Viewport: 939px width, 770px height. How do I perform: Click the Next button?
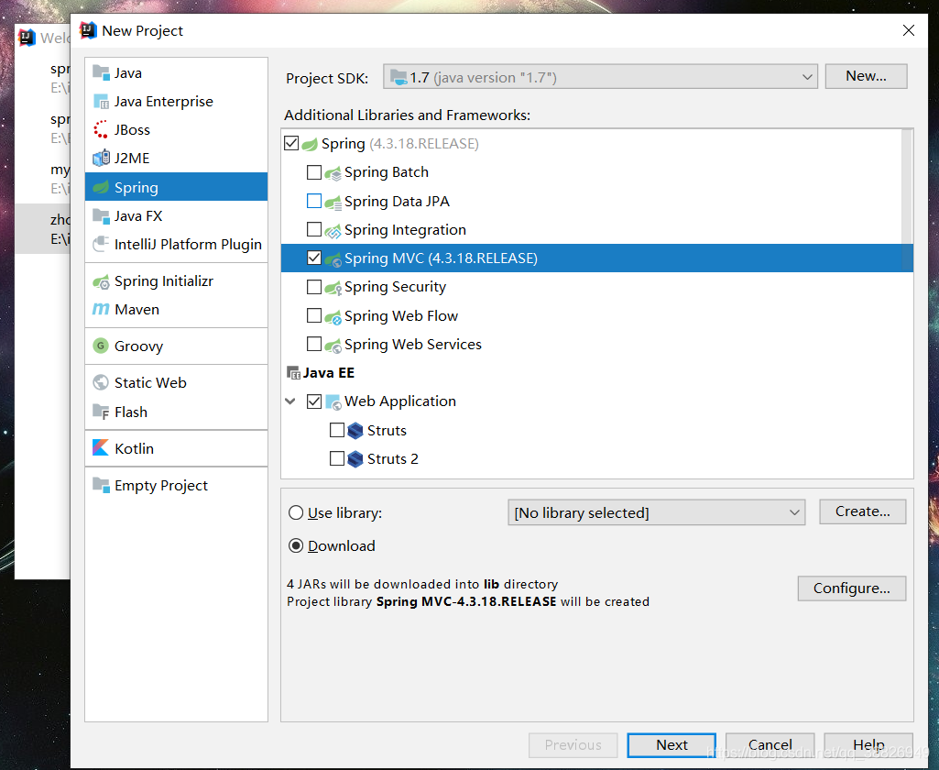(x=671, y=745)
